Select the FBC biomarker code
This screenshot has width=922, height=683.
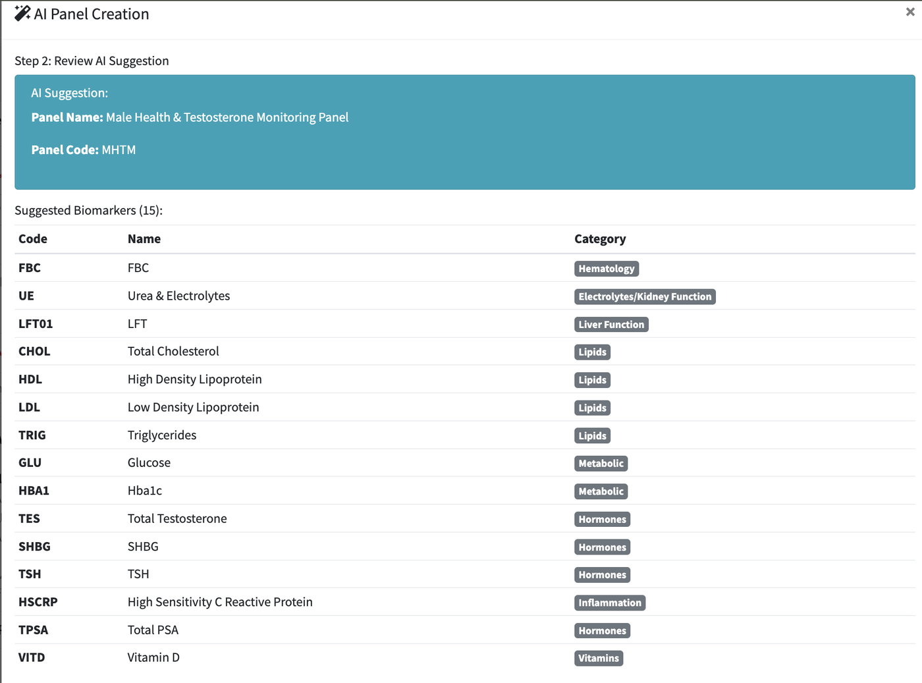pyautogui.click(x=30, y=268)
